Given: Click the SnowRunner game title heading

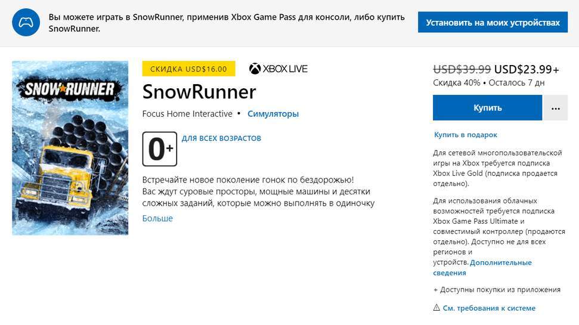Looking at the screenshot, I should coord(199,92).
